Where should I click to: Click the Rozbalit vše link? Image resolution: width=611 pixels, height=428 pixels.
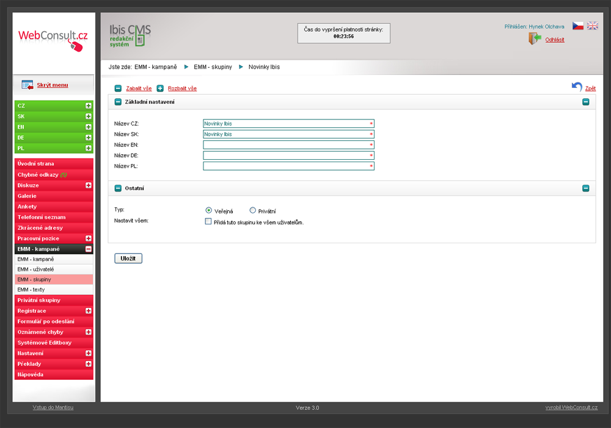[x=182, y=88]
